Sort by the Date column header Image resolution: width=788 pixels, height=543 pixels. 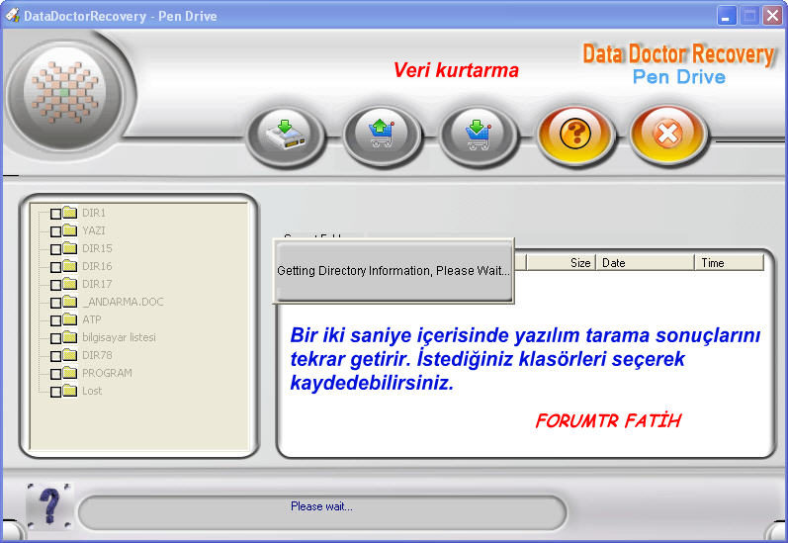pos(646,262)
